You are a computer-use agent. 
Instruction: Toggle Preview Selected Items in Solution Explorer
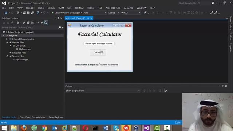pos(46,23)
